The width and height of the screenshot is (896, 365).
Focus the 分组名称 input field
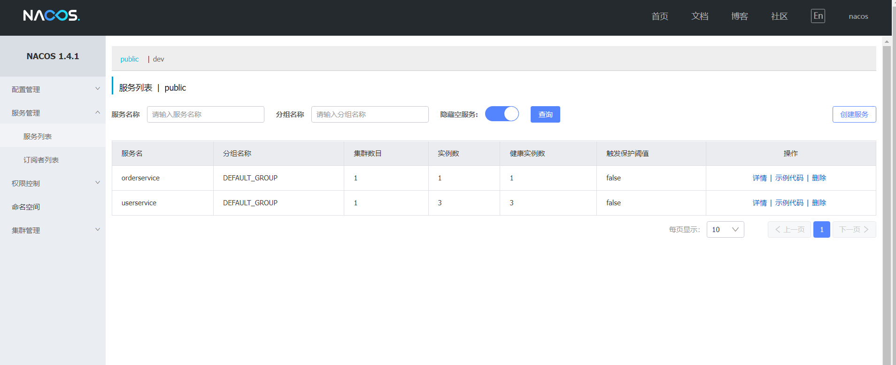pyautogui.click(x=370, y=114)
